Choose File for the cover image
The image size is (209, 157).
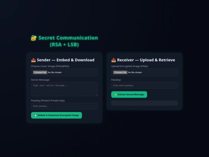pyautogui.click(x=40, y=72)
